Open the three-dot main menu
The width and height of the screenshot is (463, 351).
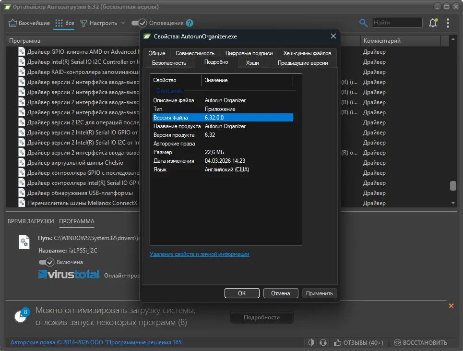point(448,23)
